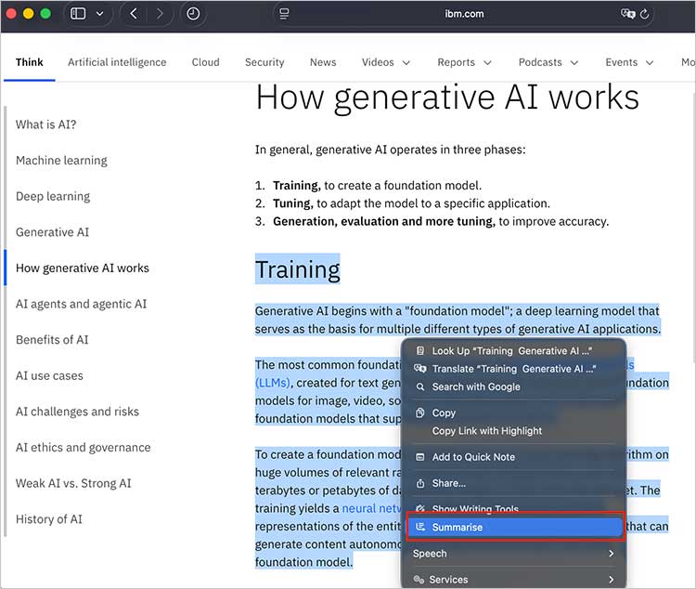Screen dimensions: 696x589
Task: Expand the Reports dropdown
Action: pyautogui.click(x=464, y=62)
